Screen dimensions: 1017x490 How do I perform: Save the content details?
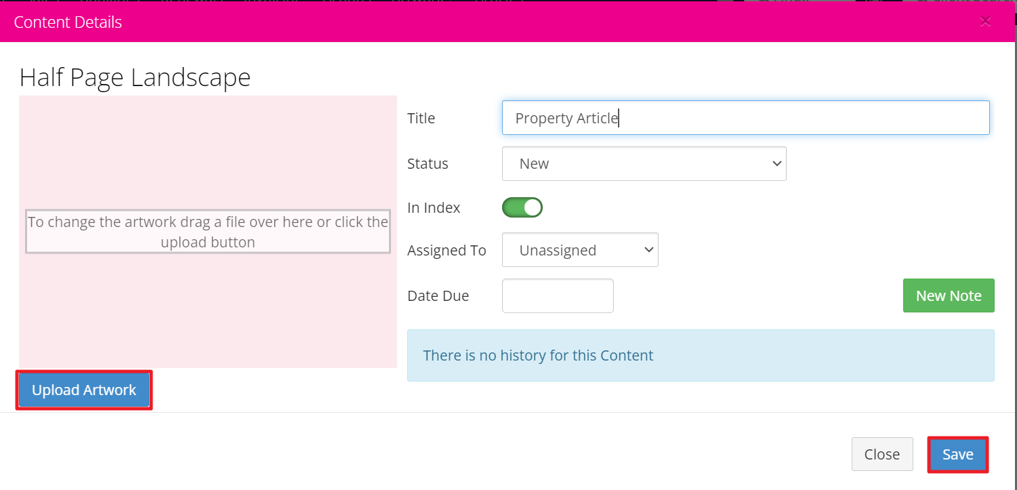957,454
